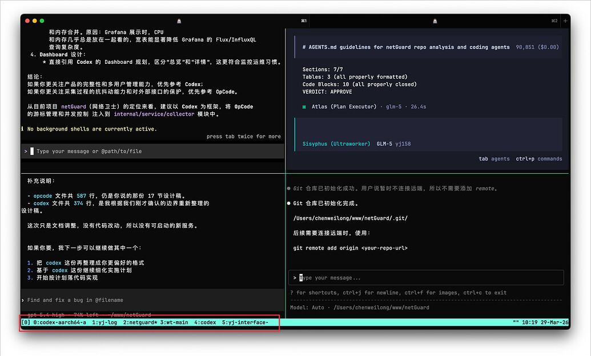Click the 'Type your message or @path/to/file' input
This screenshot has height=356, width=591.
point(152,151)
